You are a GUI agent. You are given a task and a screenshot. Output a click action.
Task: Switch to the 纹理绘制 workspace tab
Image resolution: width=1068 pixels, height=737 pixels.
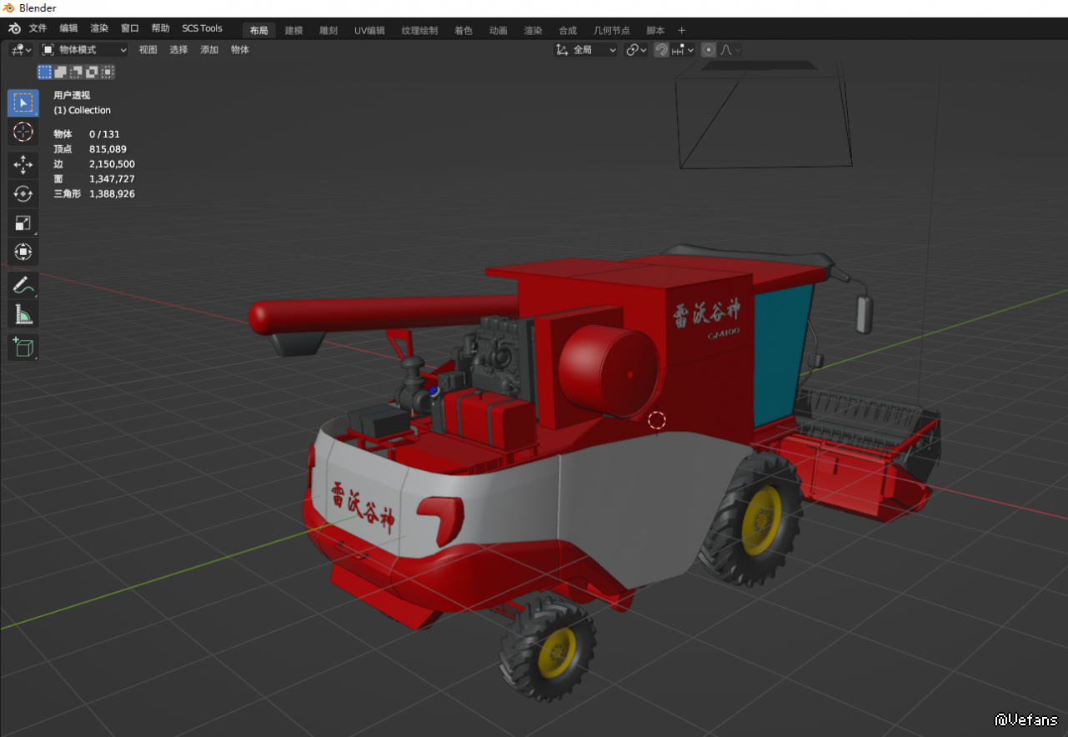pyautogui.click(x=419, y=31)
